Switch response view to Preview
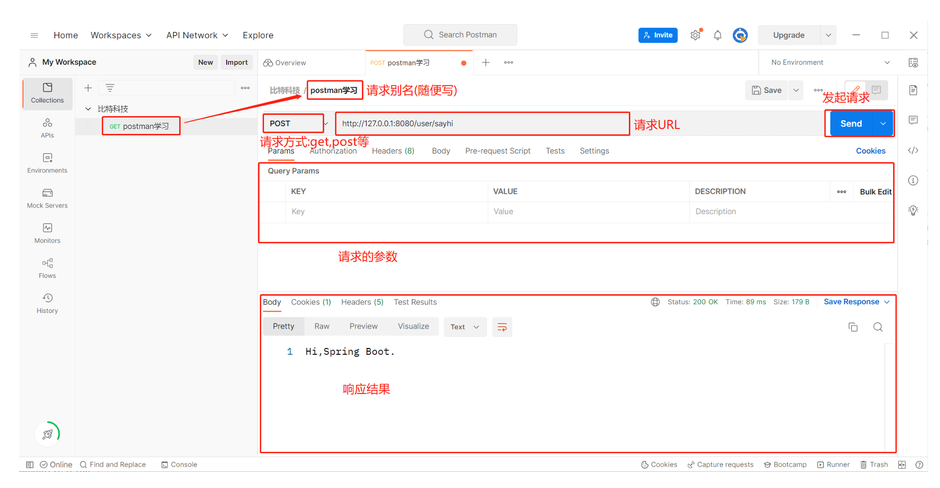940x488 pixels. [x=363, y=327]
